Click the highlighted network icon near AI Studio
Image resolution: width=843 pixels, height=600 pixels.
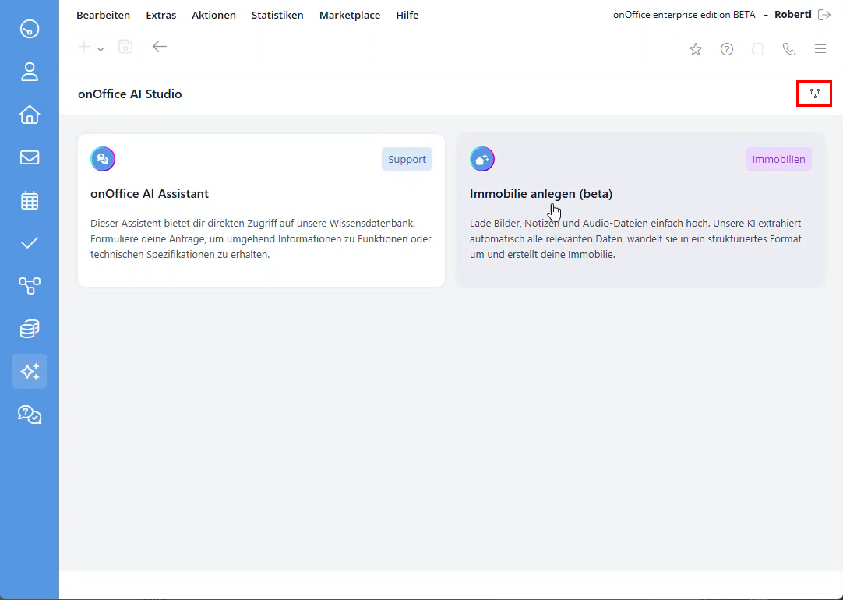tap(813, 93)
